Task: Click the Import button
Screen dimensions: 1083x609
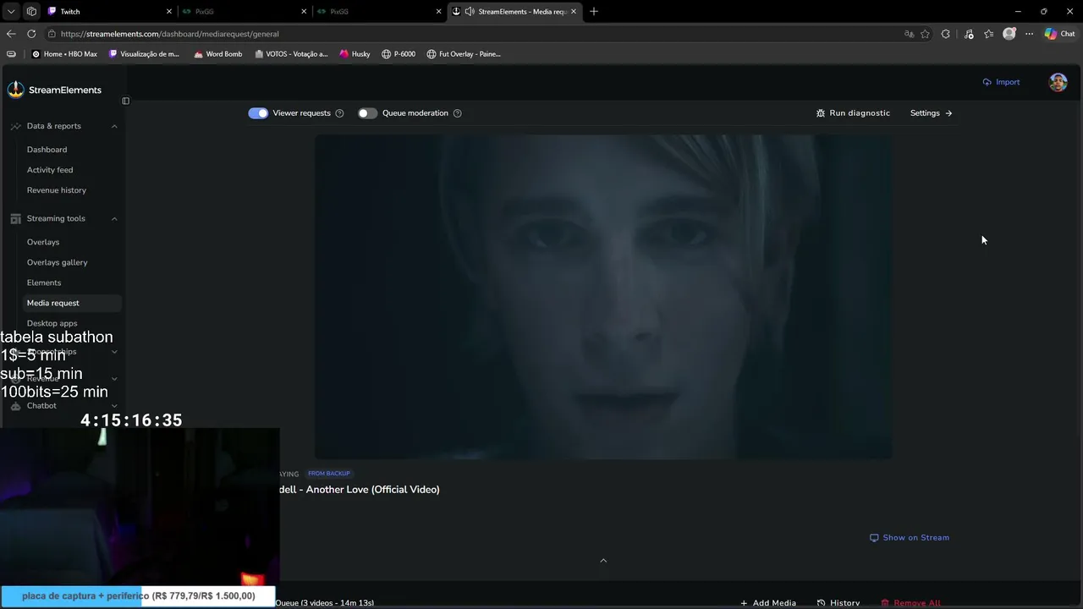Action: pos(1001,82)
